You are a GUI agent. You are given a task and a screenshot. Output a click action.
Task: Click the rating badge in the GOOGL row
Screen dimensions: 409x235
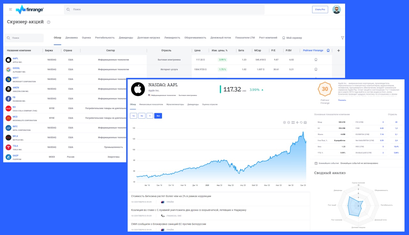(x=316, y=69)
